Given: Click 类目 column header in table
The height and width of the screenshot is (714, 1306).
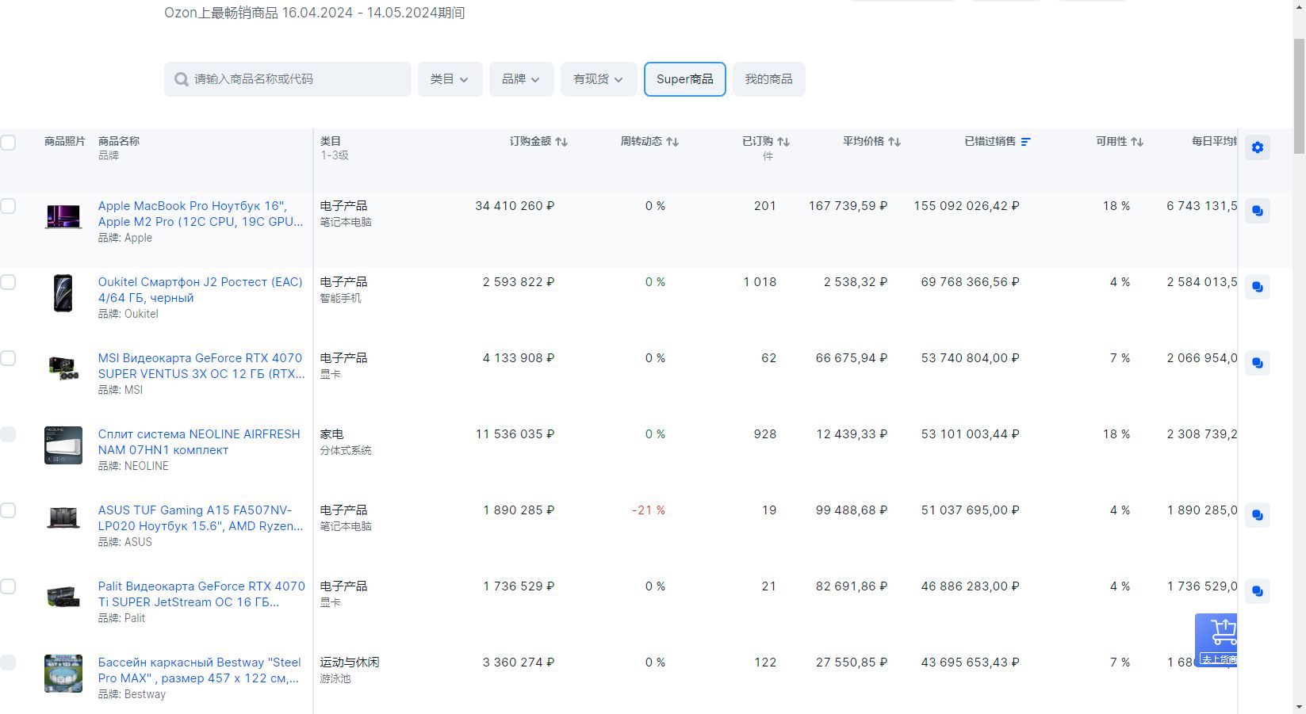Looking at the screenshot, I should (x=331, y=141).
